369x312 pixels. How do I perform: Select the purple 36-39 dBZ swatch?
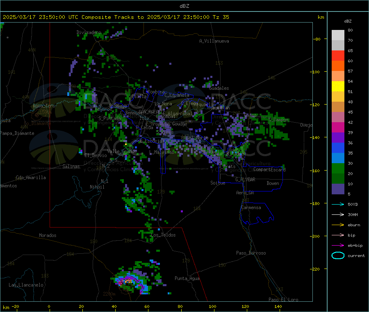coord(338,138)
